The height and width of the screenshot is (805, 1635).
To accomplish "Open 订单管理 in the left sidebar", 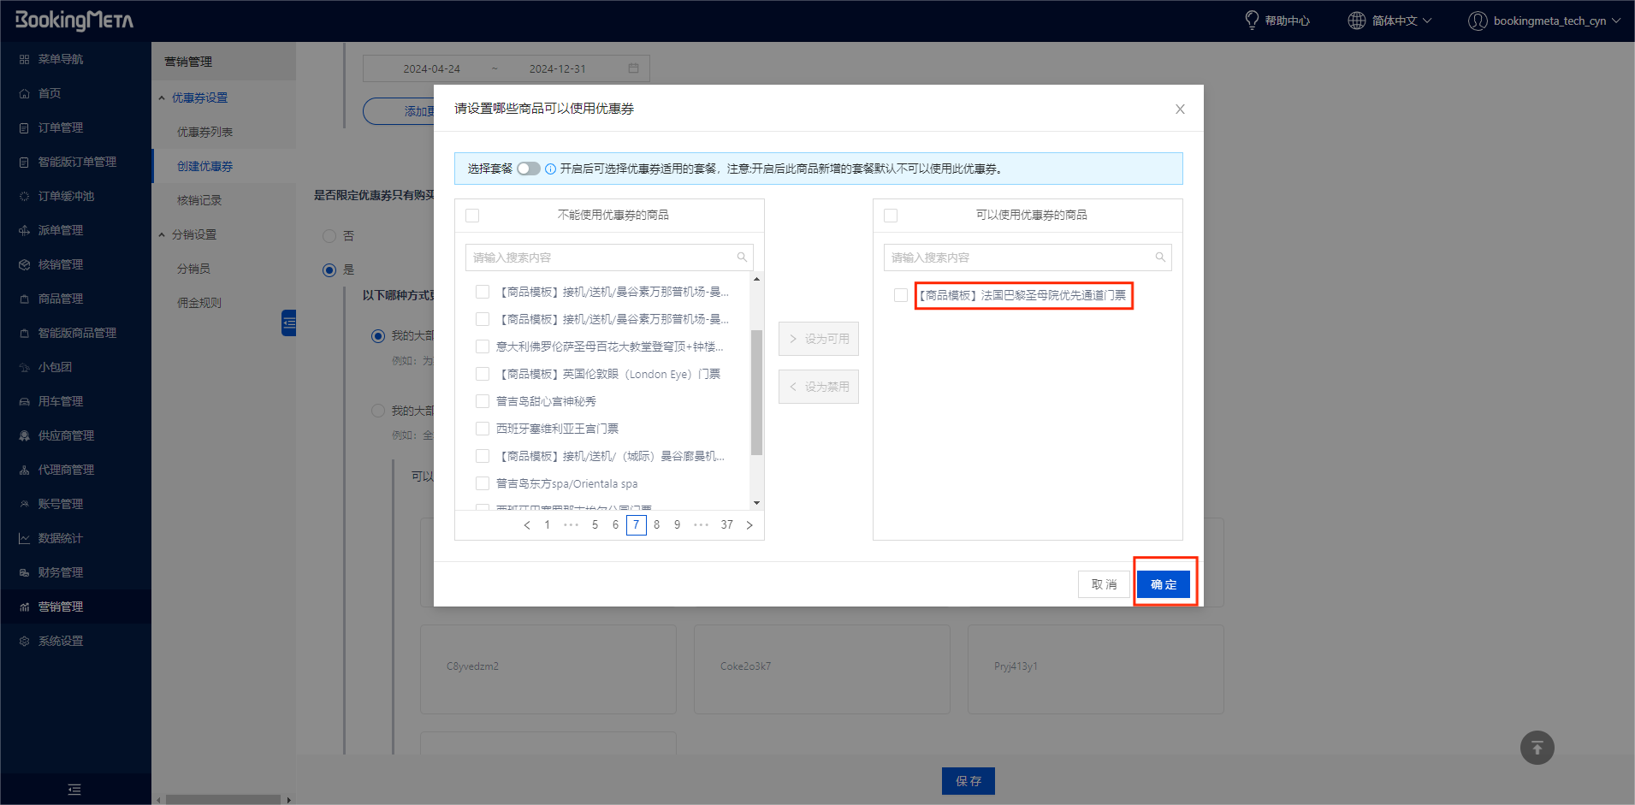I will pyautogui.click(x=60, y=127).
